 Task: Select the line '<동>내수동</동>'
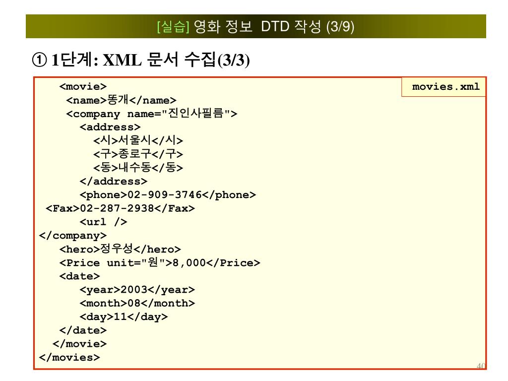tap(138, 168)
